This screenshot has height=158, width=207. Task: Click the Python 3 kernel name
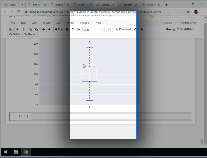coord(186,23)
